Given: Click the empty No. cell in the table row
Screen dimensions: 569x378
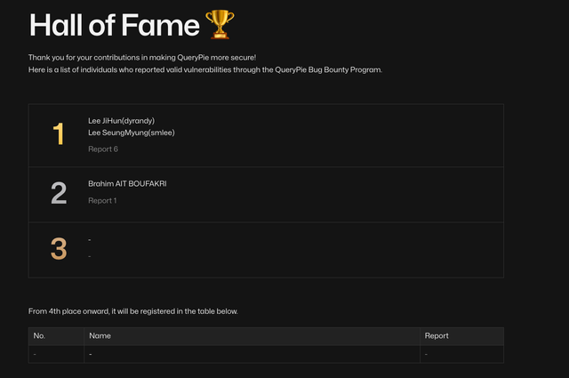Looking at the screenshot, I should tap(35, 354).
